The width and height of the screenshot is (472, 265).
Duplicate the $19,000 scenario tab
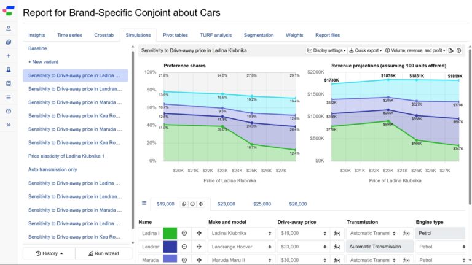184,204
